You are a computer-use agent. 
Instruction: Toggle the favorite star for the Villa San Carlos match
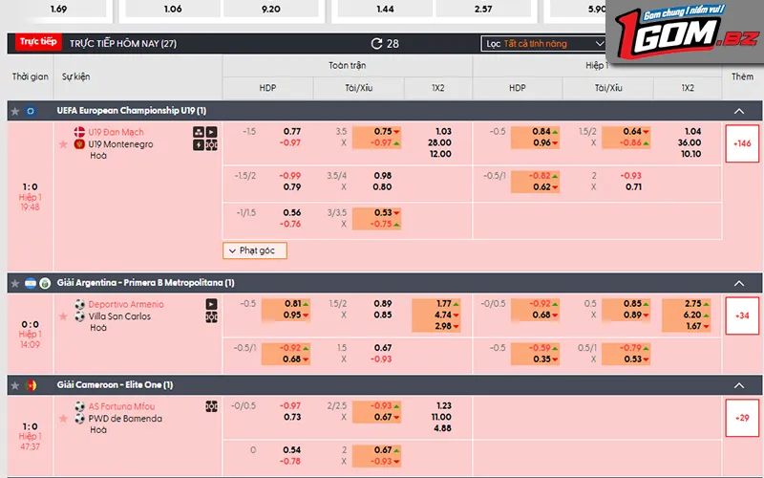click(63, 316)
